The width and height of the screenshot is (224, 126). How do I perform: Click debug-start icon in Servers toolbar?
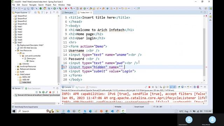40,92
